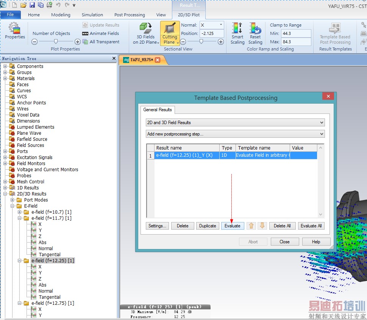Image resolution: width=367 pixels, height=320 pixels.
Task: Open 3D Fields on 2D Plane
Action: 146,33
